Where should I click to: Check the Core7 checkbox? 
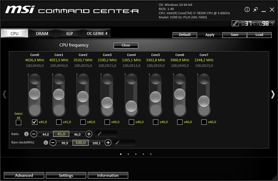204,122
